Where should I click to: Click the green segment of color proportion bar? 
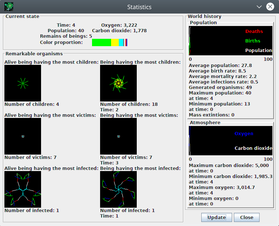pos(101,42)
